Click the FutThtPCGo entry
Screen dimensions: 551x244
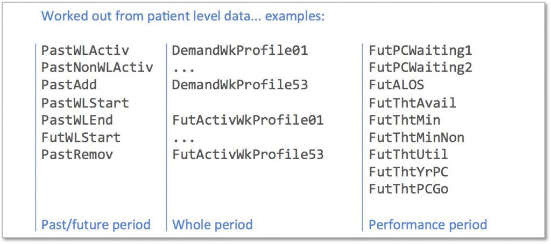click(x=408, y=189)
